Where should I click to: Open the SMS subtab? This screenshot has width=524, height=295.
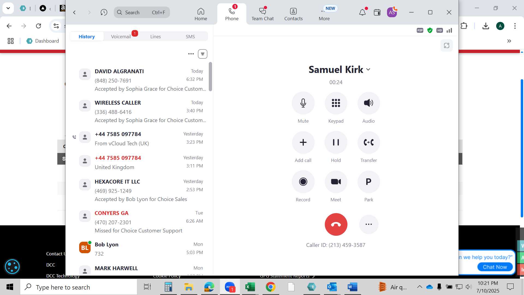[190, 36]
